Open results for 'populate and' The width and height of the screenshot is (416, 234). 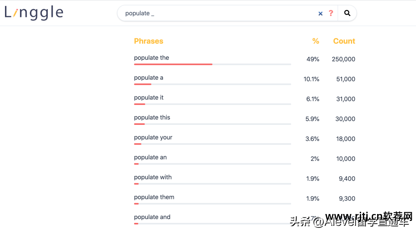click(x=152, y=217)
